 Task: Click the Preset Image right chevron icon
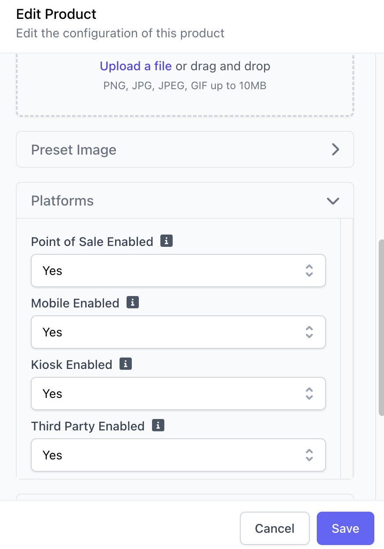coord(335,150)
